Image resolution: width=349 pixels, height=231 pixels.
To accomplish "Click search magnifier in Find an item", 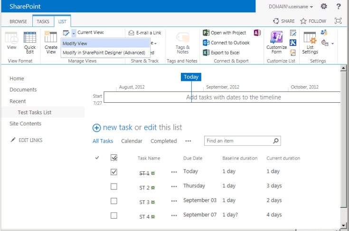I will pos(276,141).
